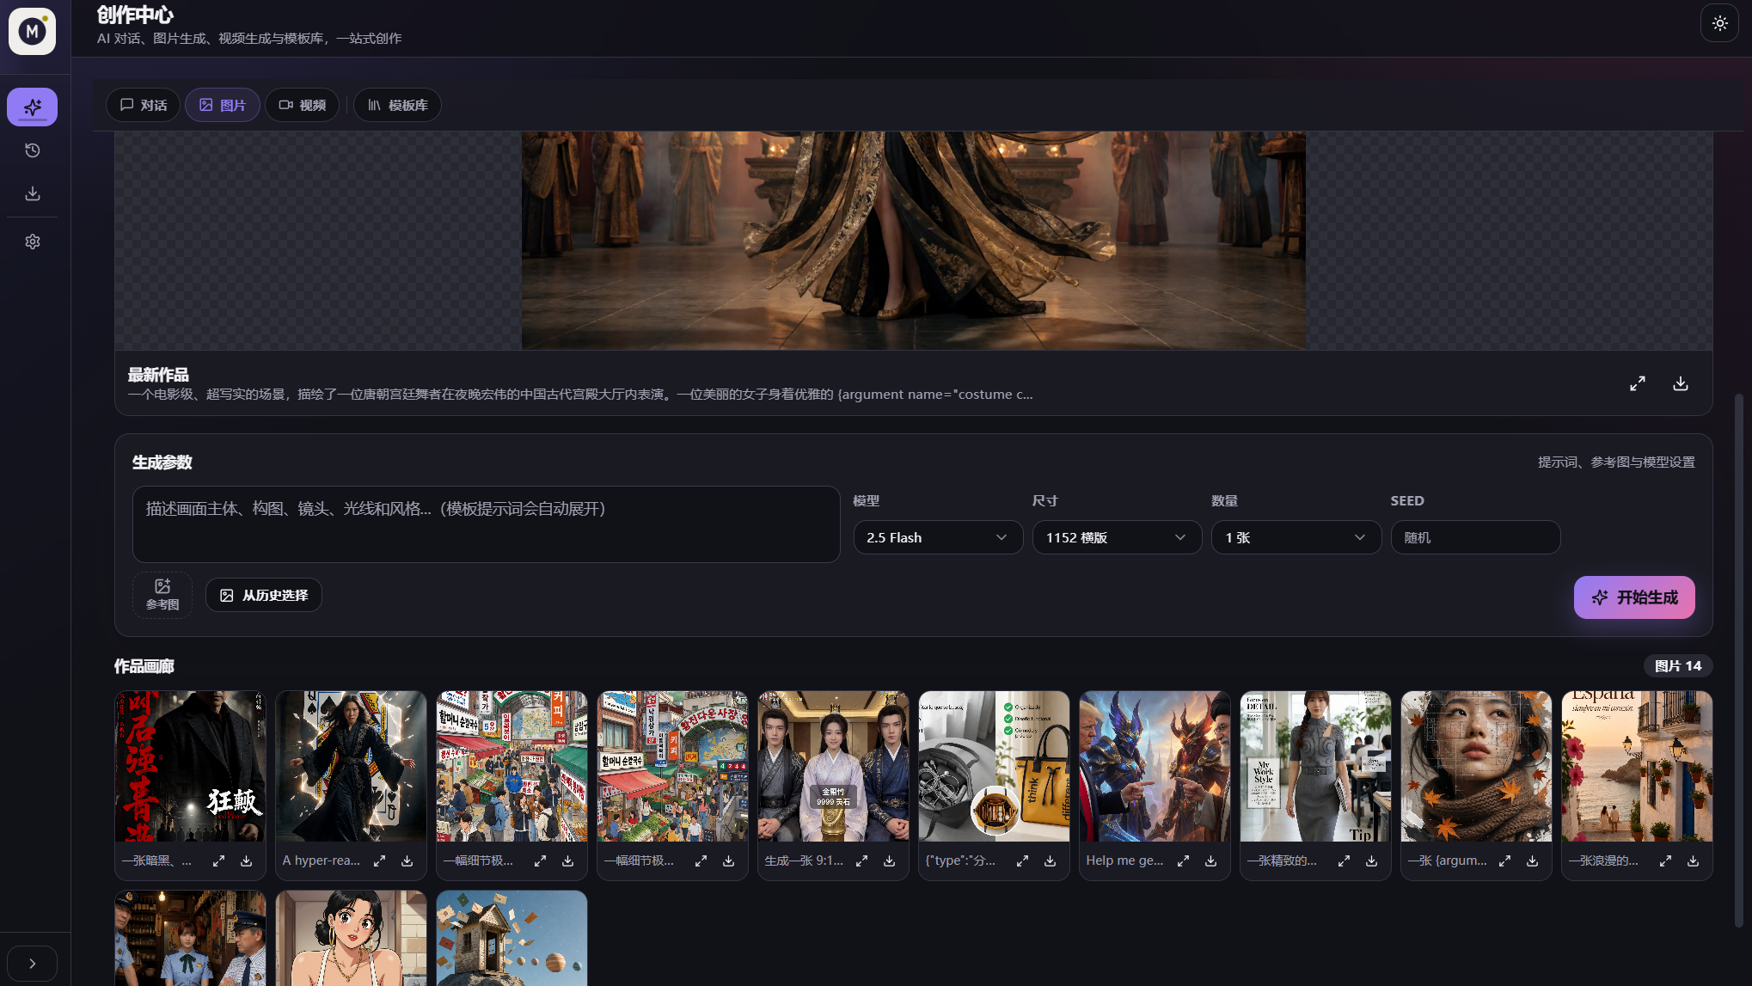Download the {"type":"分... gallery image
This screenshot has height=986, width=1752.
point(1051,860)
